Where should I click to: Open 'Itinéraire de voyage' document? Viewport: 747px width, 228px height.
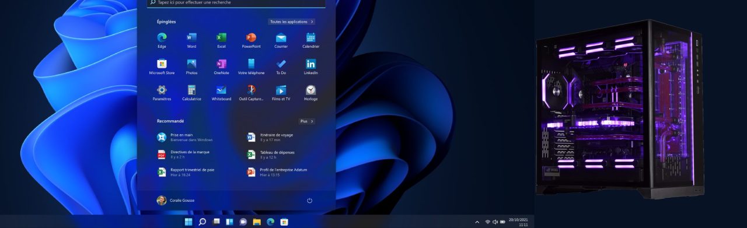(x=270, y=137)
